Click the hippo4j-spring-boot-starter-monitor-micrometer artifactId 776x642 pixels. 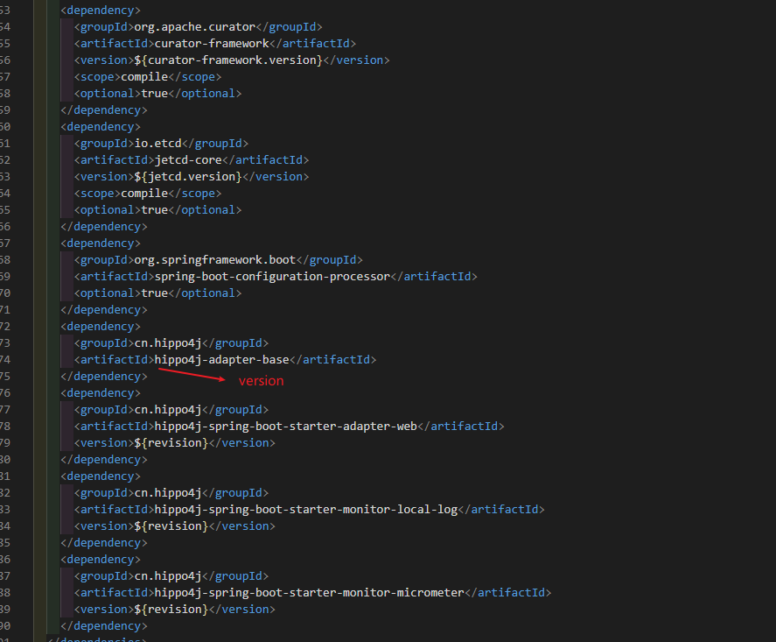coord(306,592)
